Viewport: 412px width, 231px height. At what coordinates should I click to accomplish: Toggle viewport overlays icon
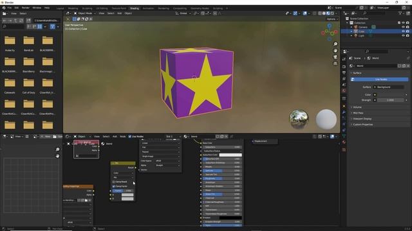(304, 13)
